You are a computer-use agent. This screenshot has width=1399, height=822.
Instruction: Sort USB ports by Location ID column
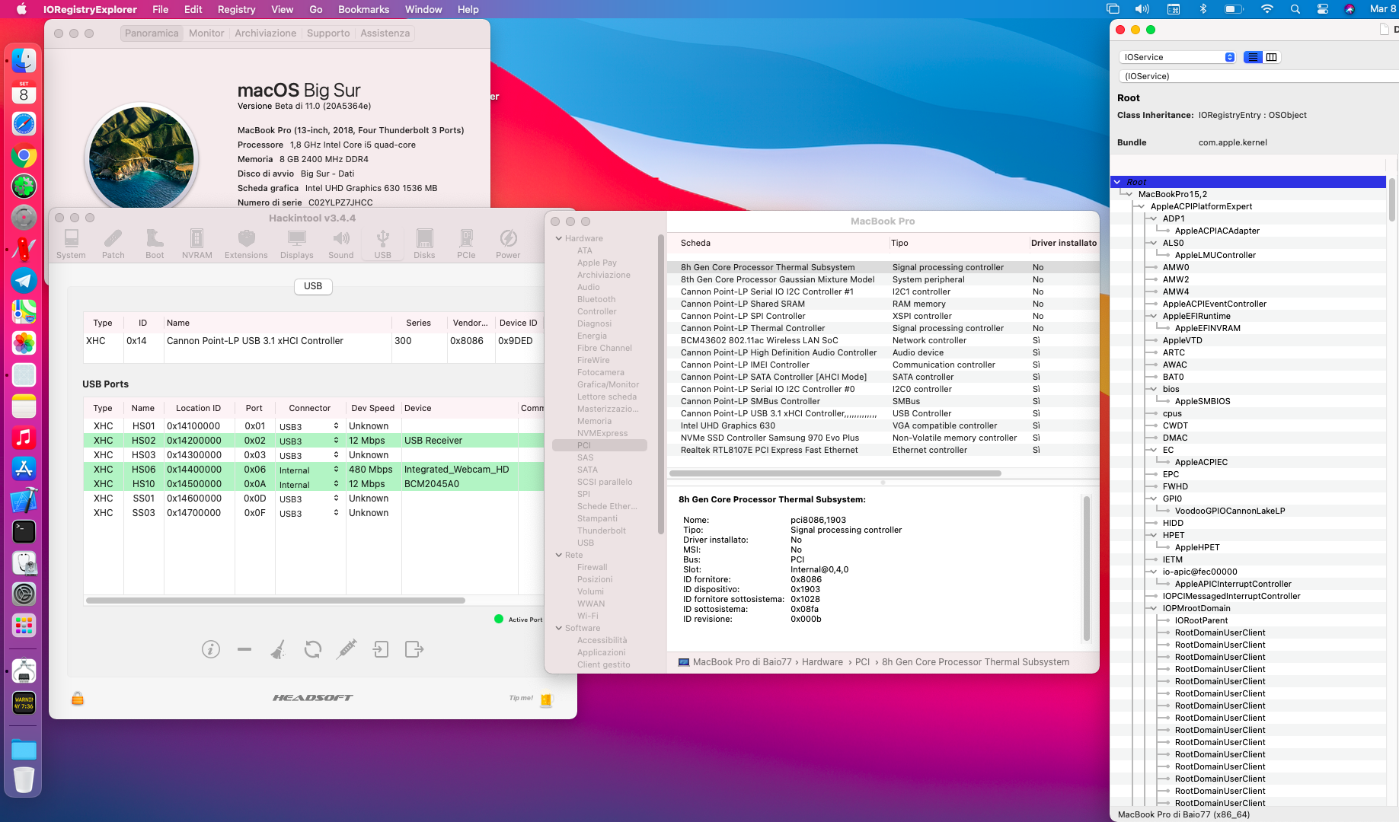click(x=198, y=408)
